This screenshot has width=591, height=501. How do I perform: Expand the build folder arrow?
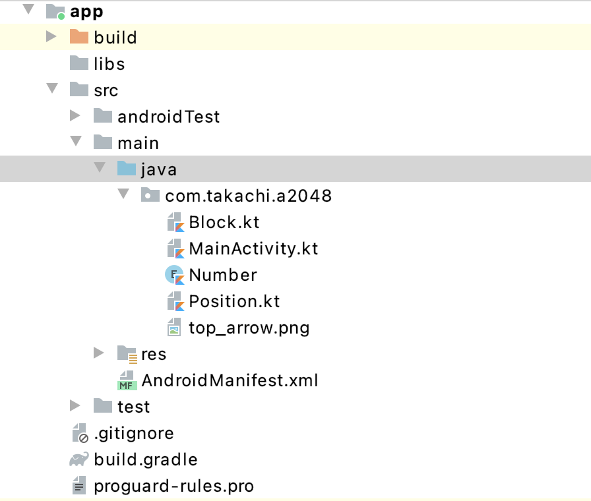(51, 37)
